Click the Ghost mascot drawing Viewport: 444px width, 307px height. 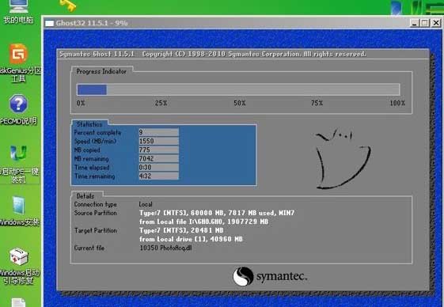click(343, 158)
